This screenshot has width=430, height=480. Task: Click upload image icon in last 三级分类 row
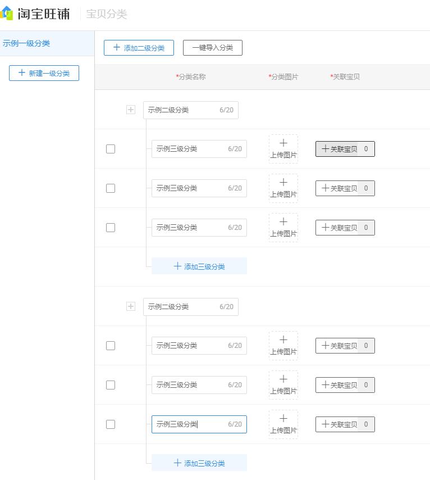283,424
